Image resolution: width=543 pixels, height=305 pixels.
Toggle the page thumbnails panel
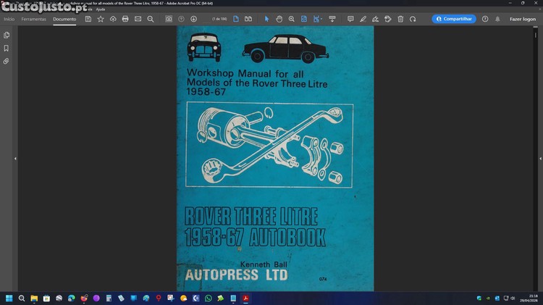pos(7,35)
